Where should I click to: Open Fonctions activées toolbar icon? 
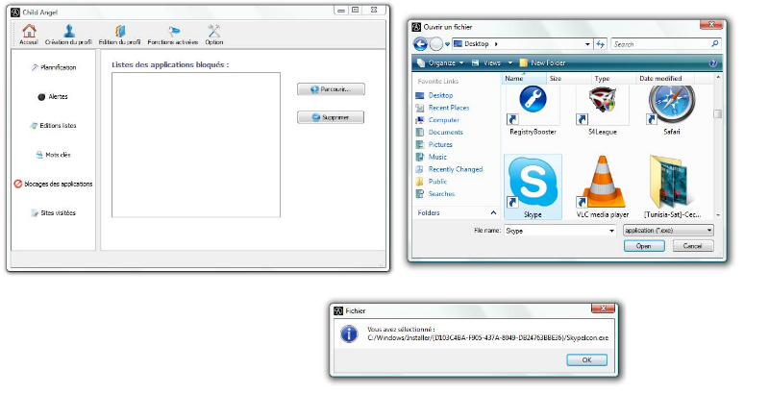(173, 35)
